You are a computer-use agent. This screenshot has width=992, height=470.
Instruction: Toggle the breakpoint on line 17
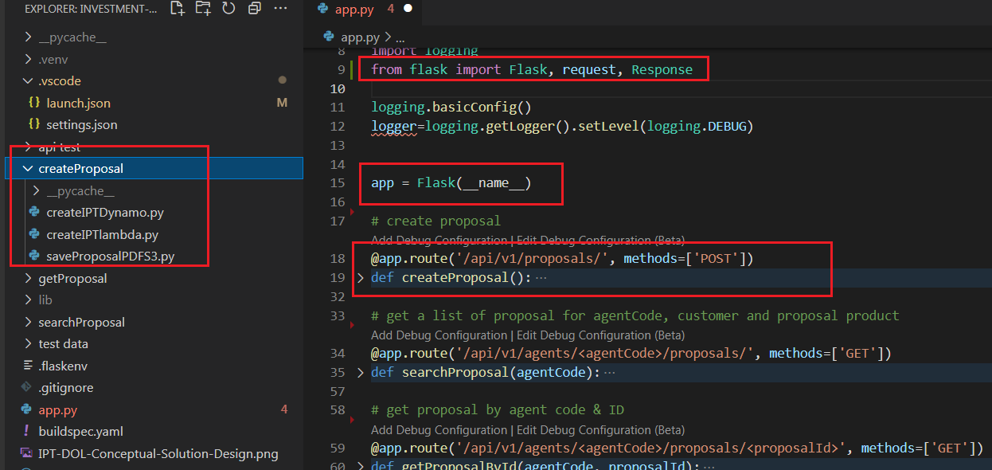(x=350, y=221)
